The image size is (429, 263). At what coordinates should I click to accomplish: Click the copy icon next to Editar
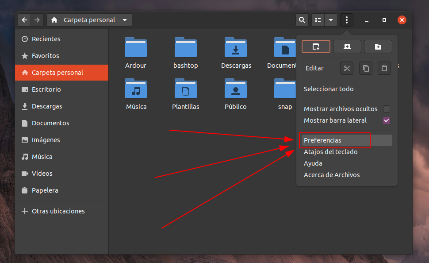[x=366, y=68]
